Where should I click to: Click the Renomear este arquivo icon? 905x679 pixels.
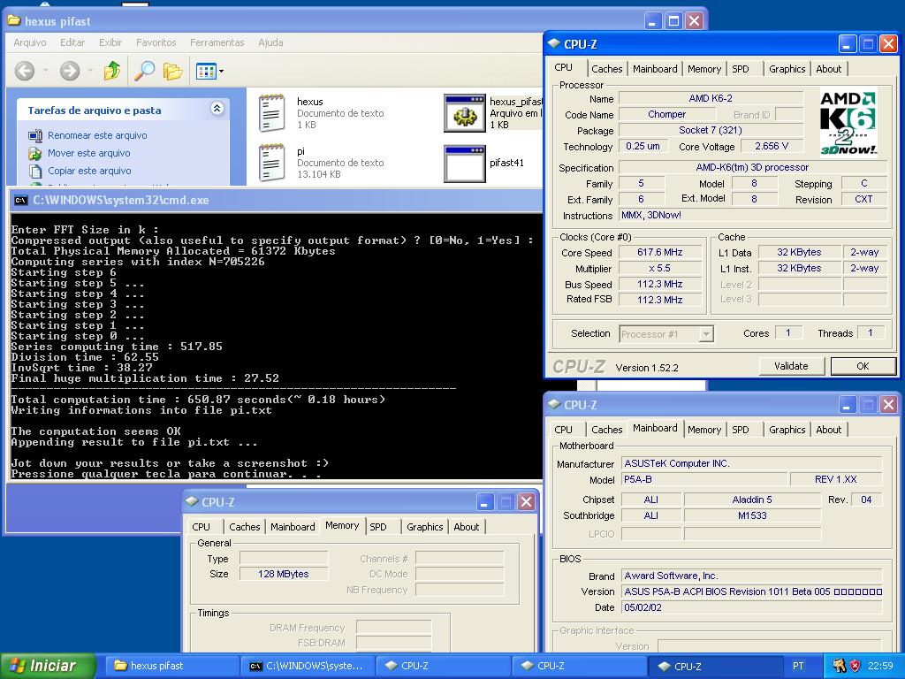click(x=35, y=135)
